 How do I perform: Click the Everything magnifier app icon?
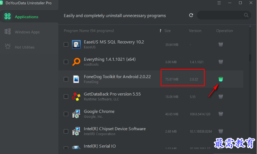pos(76,62)
